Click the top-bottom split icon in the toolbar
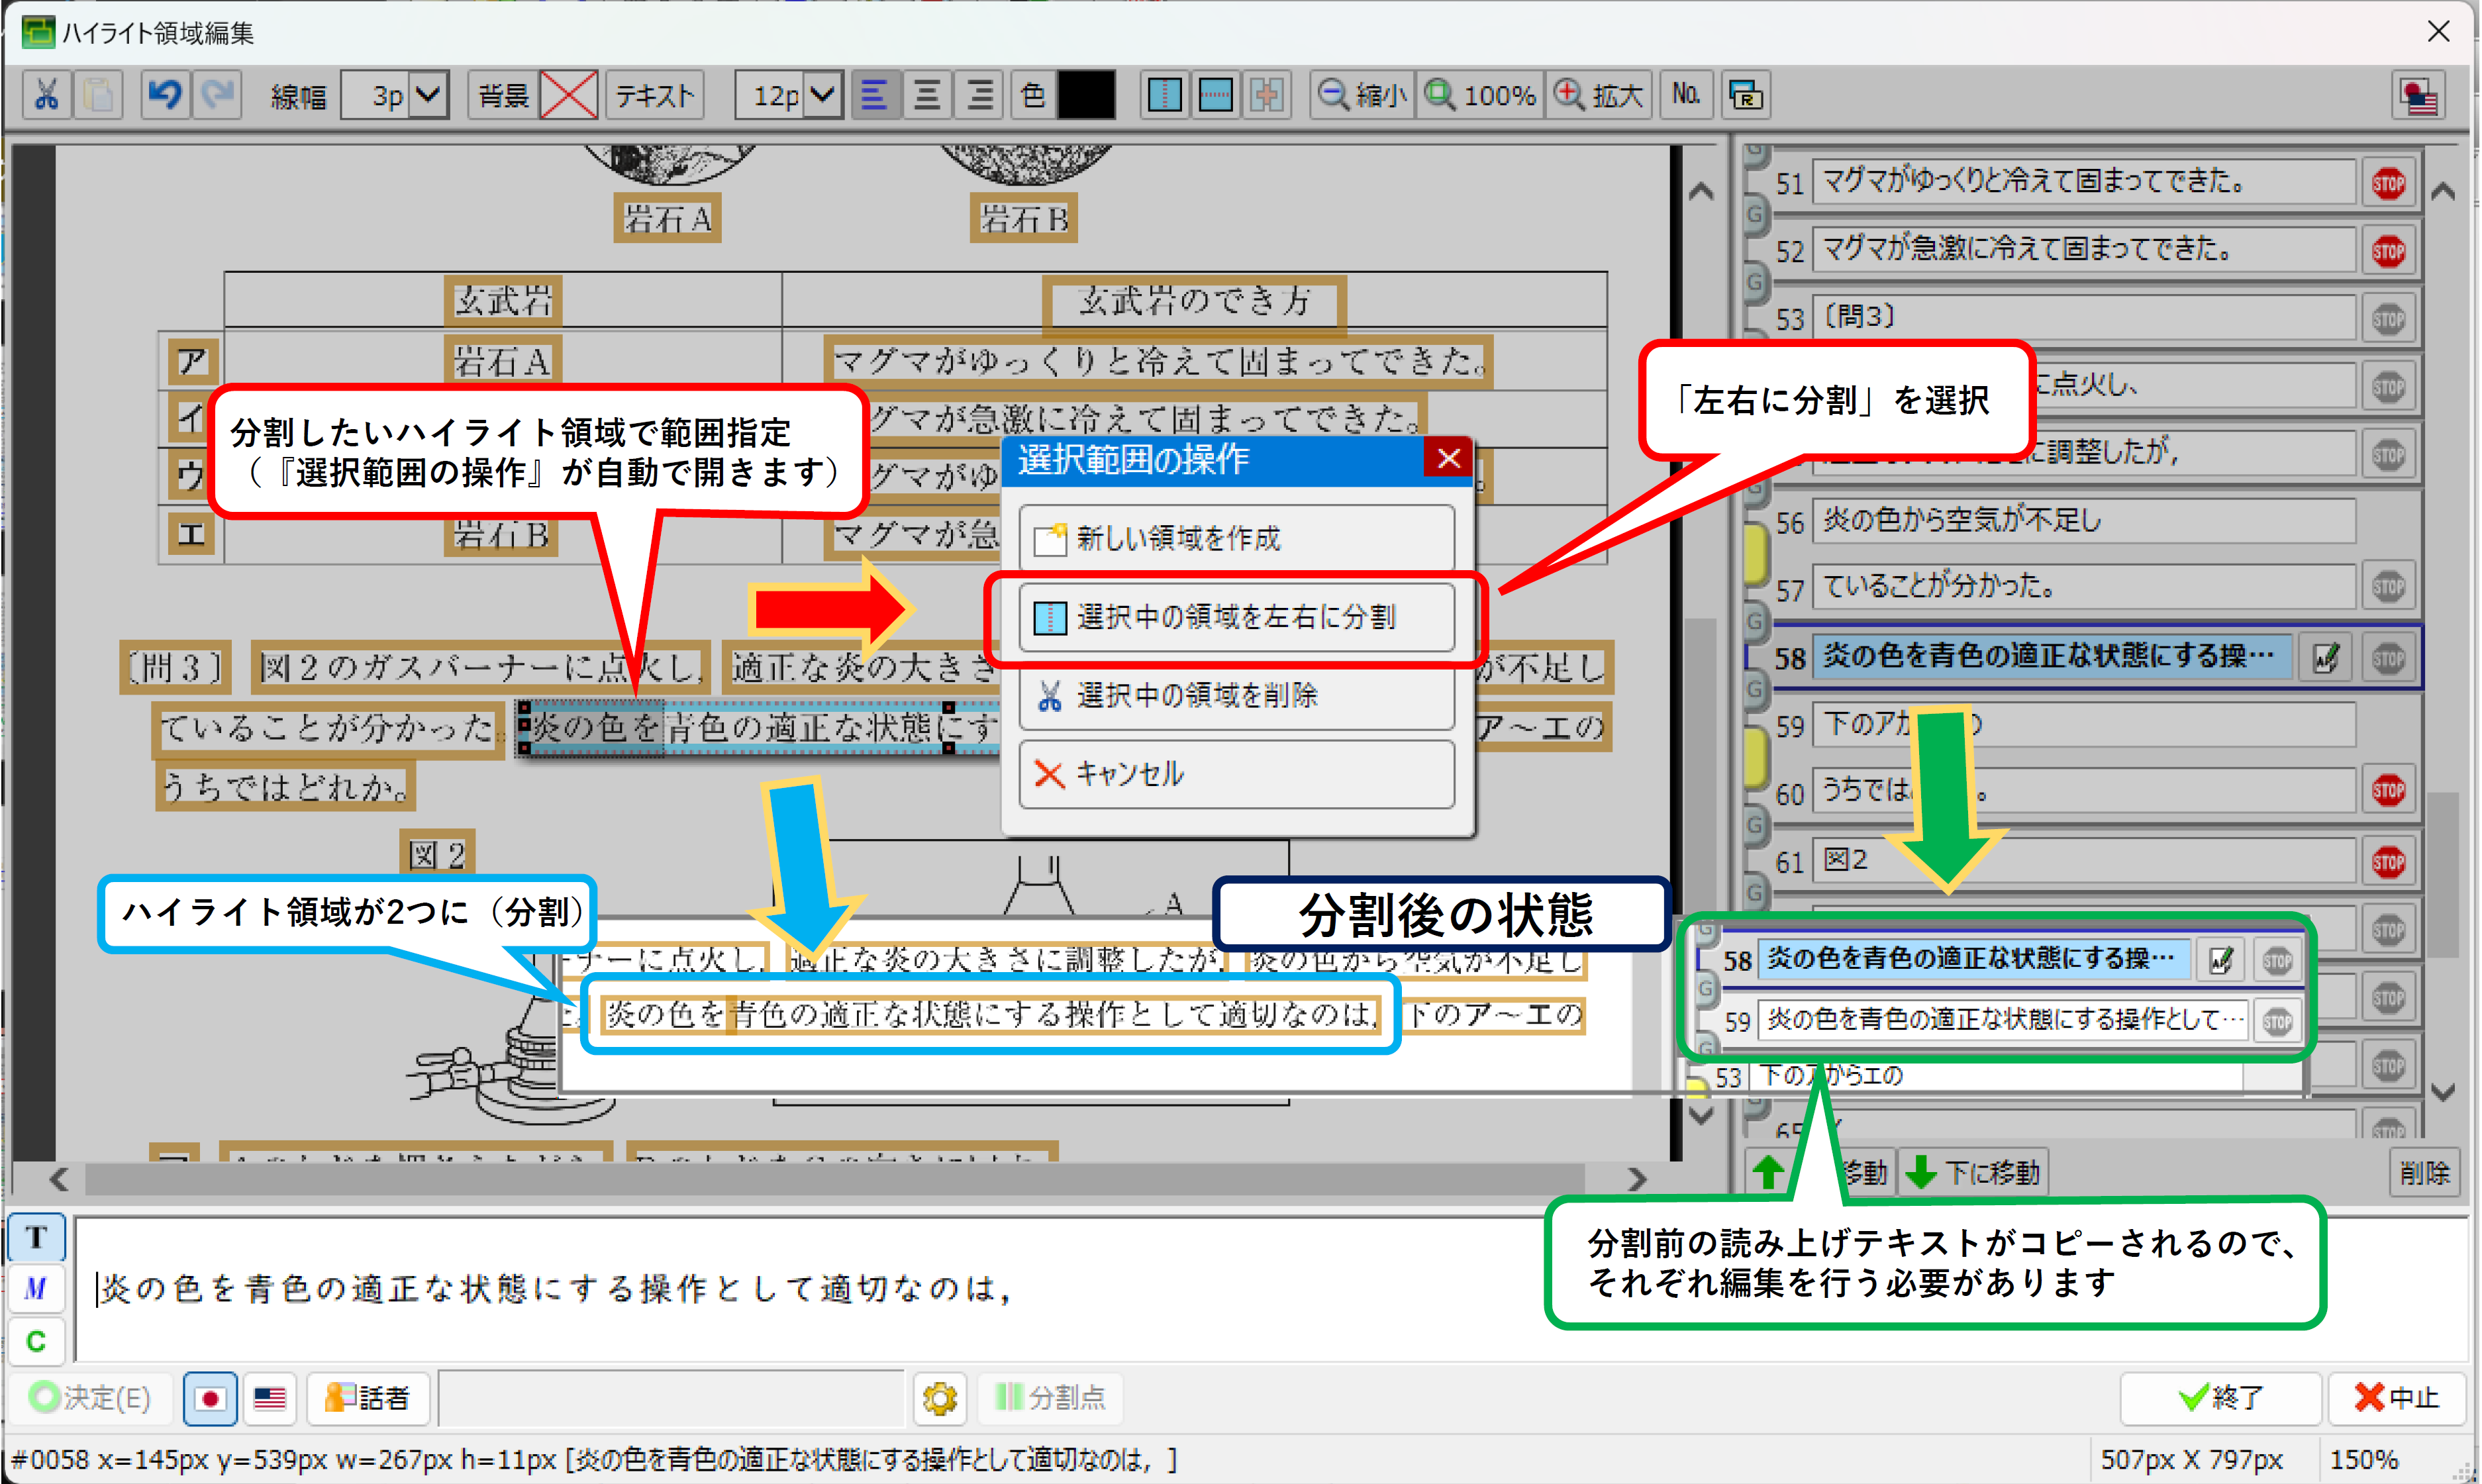 tap(1215, 95)
